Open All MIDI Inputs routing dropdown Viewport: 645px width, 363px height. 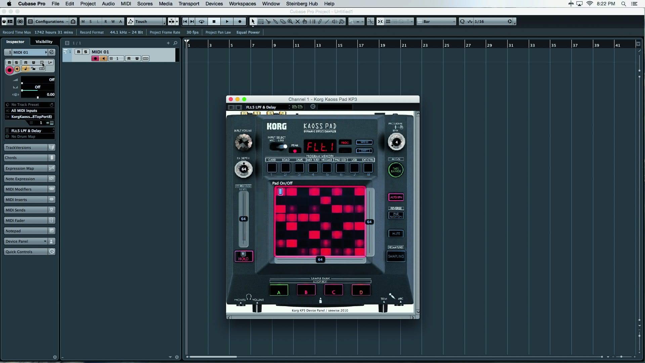(x=30, y=111)
